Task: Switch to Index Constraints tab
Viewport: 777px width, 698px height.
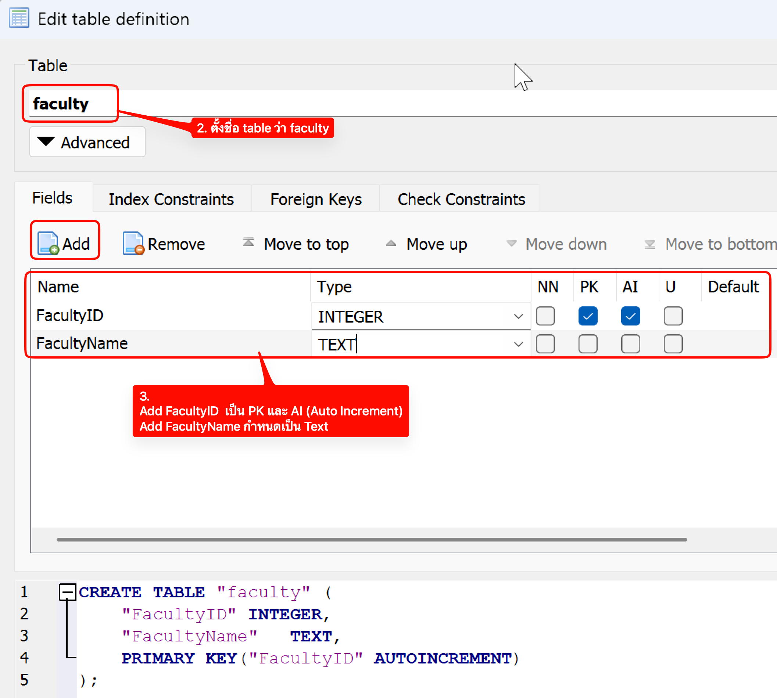Action: [x=171, y=199]
